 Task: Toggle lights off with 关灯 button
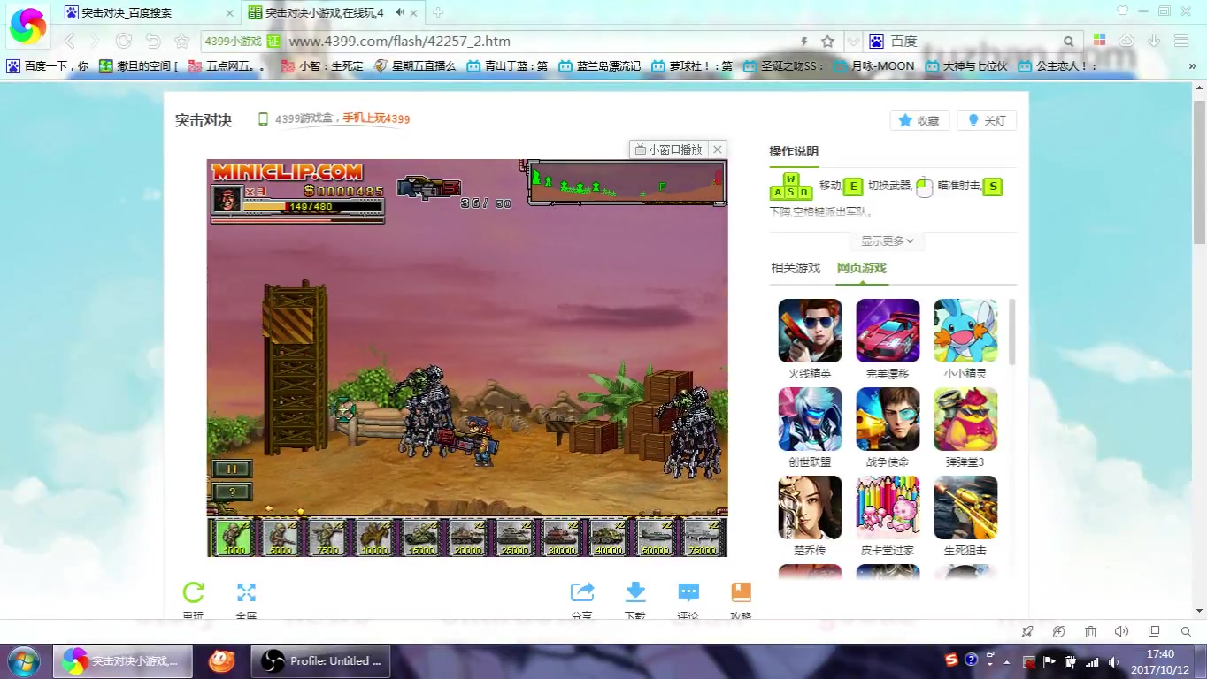(987, 120)
